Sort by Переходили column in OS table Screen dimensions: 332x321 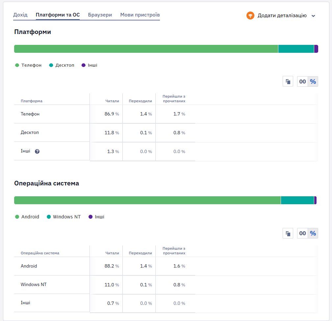pos(140,253)
